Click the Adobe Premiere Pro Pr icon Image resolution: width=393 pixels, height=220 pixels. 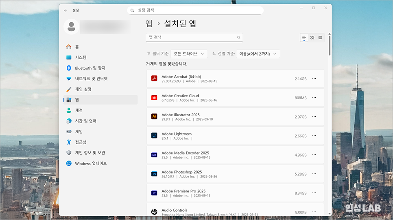click(154, 193)
